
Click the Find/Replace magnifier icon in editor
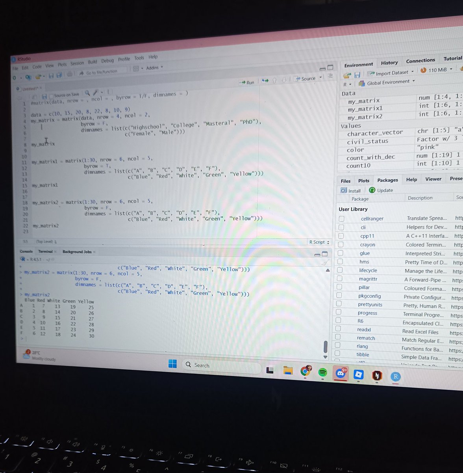coord(87,93)
